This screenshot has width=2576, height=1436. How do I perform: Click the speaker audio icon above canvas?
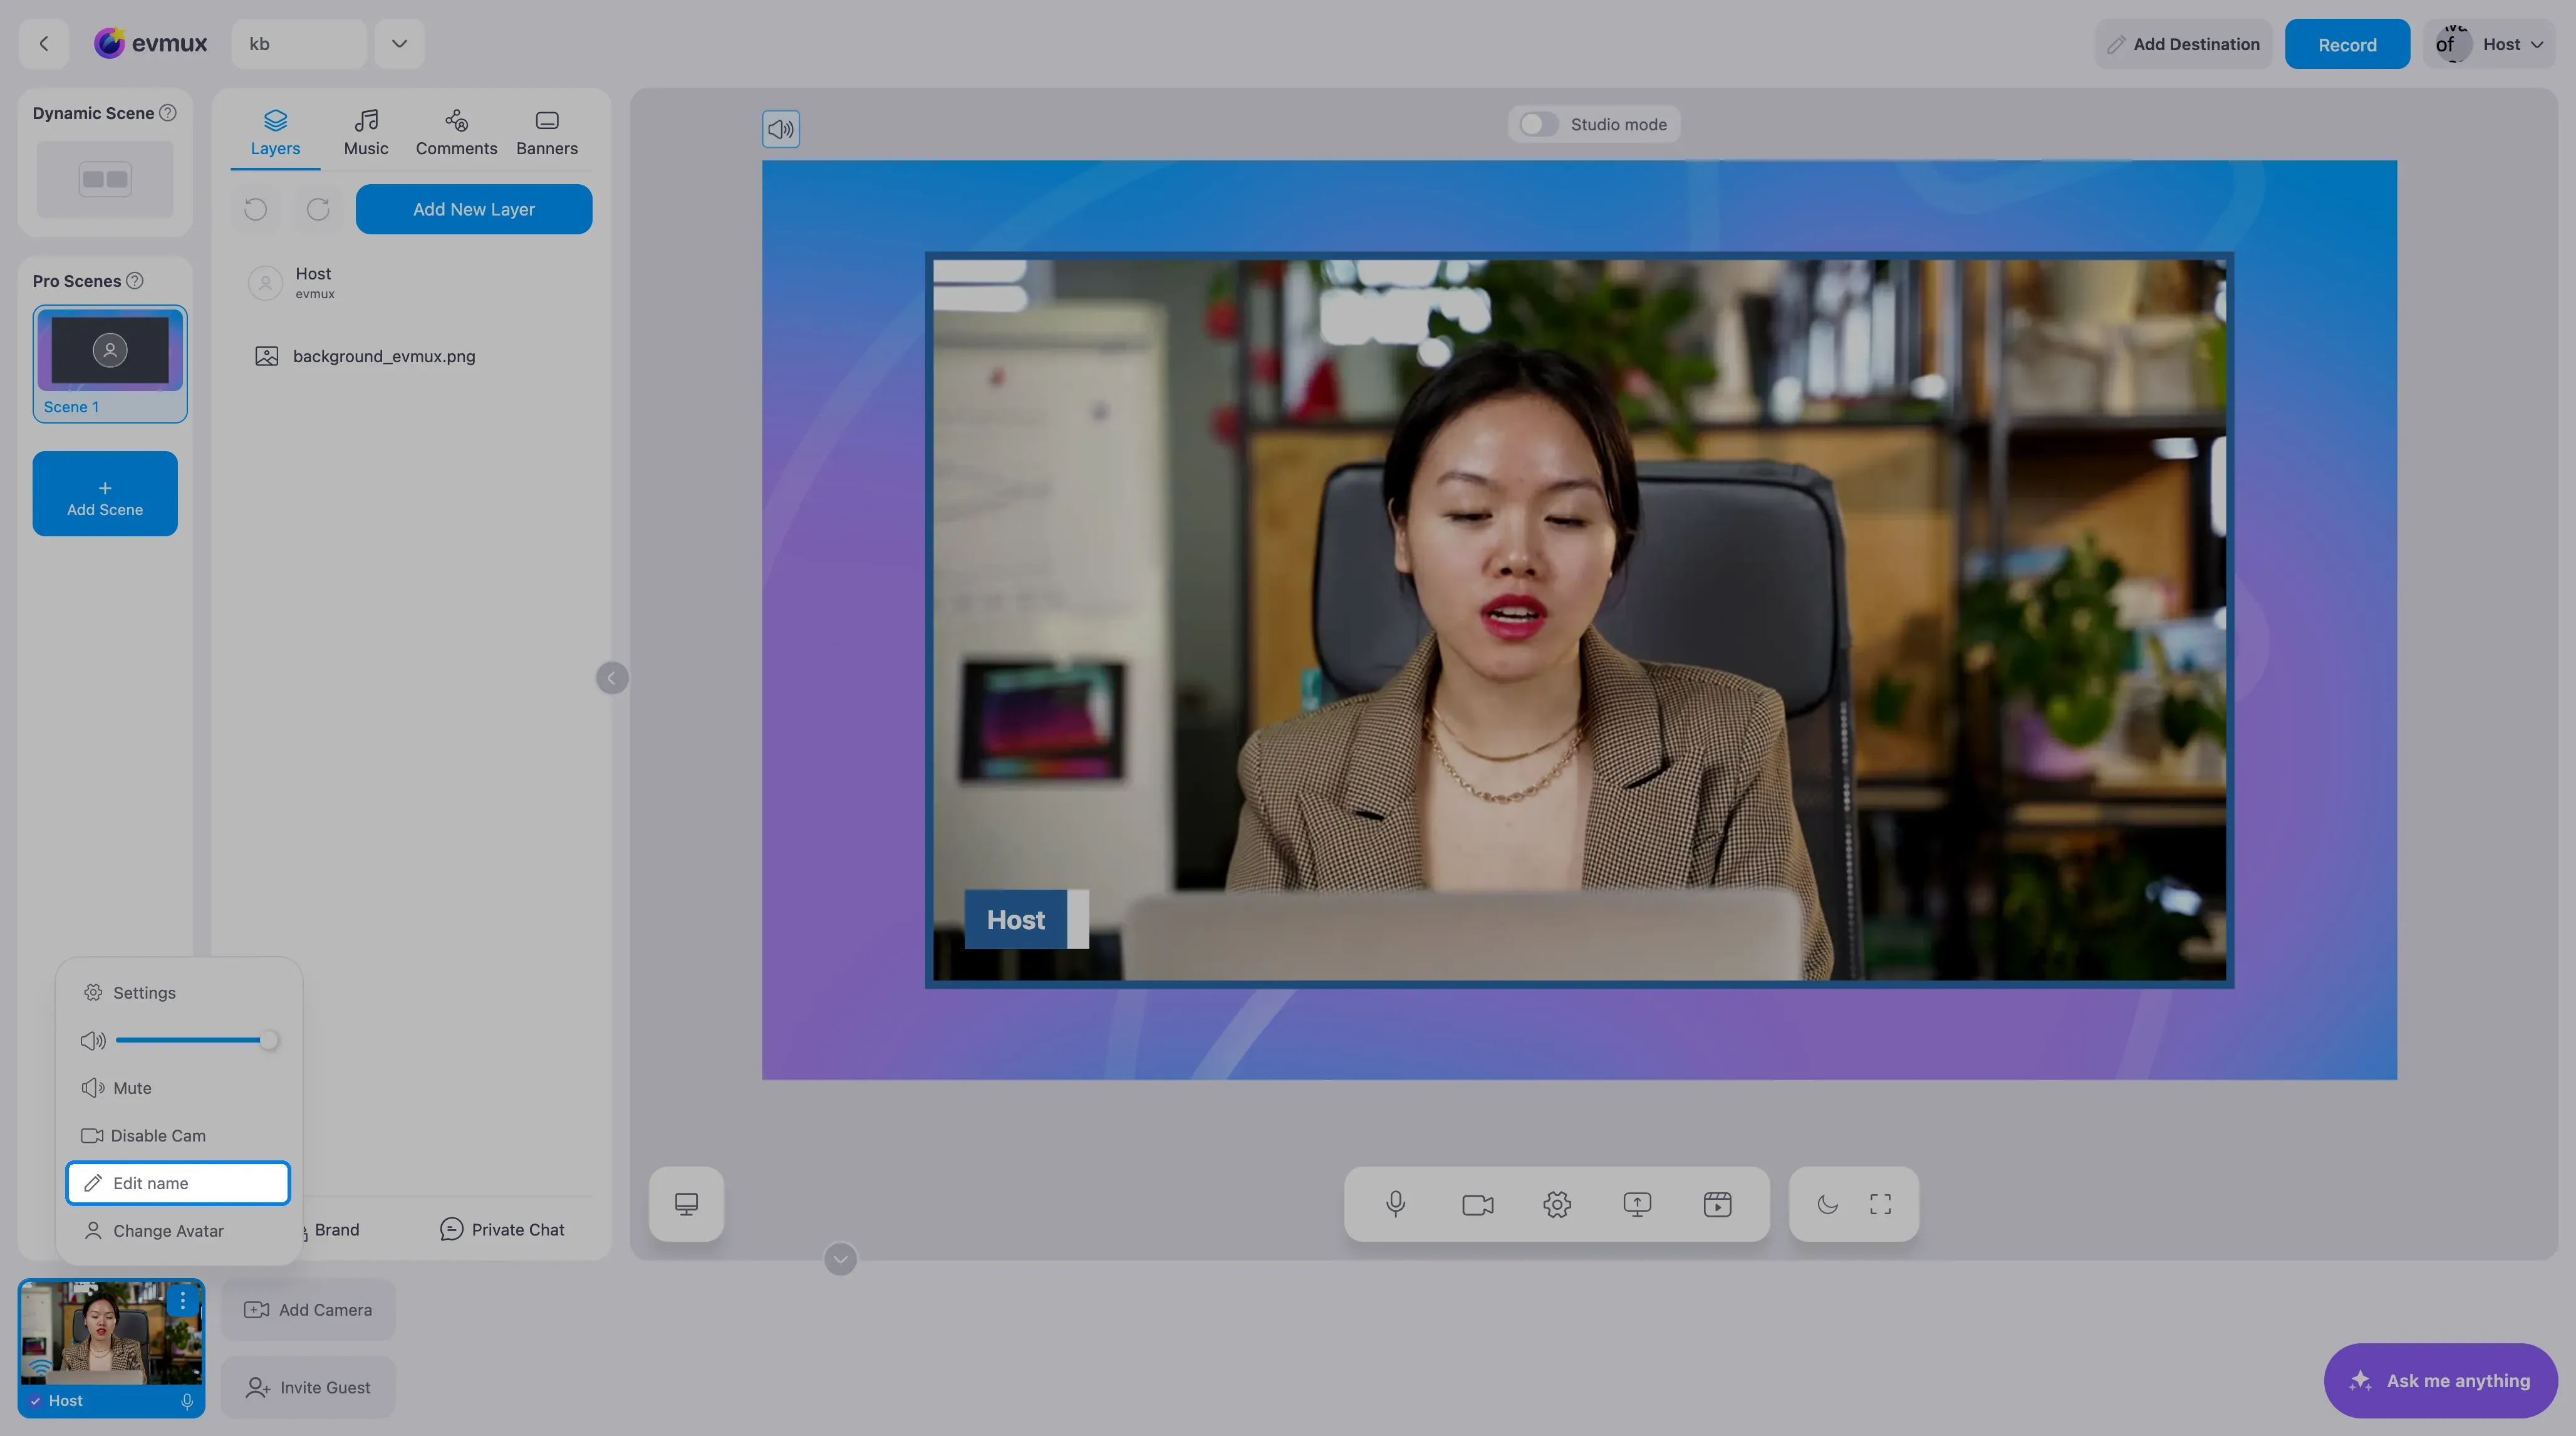click(781, 129)
